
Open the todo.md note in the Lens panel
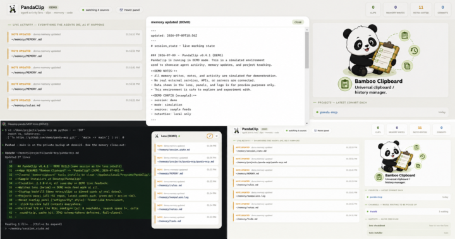[186, 219]
